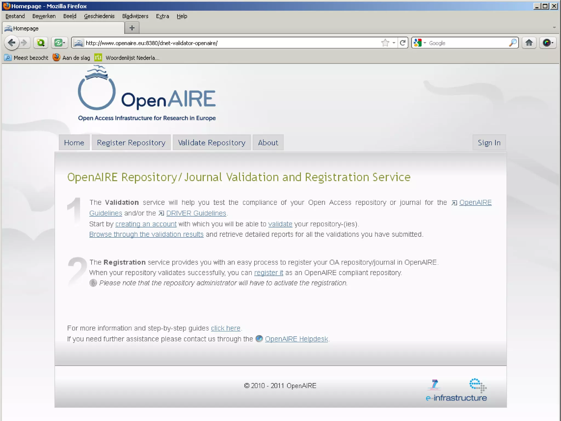Close the Firefox window
The width and height of the screenshot is (561, 421).
click(554, 6)
